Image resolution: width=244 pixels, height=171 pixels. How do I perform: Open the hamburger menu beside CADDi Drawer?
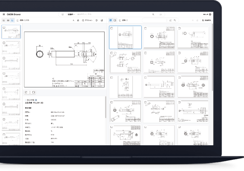pos(4,15)
